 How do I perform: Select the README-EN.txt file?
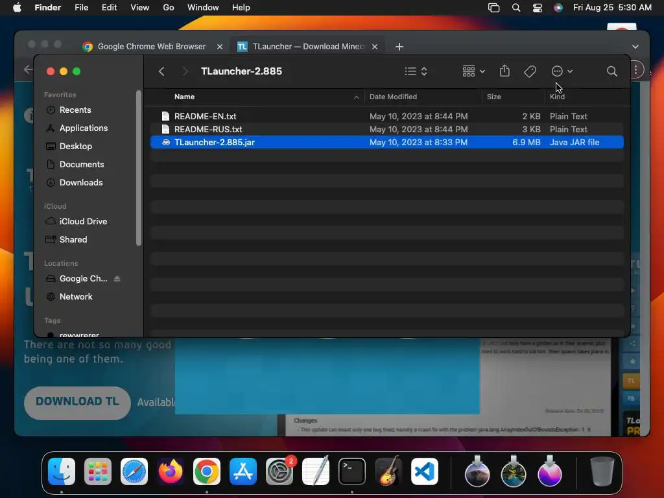[386, 116]
